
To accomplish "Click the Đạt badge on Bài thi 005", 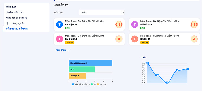I will (x=142, y=28).
